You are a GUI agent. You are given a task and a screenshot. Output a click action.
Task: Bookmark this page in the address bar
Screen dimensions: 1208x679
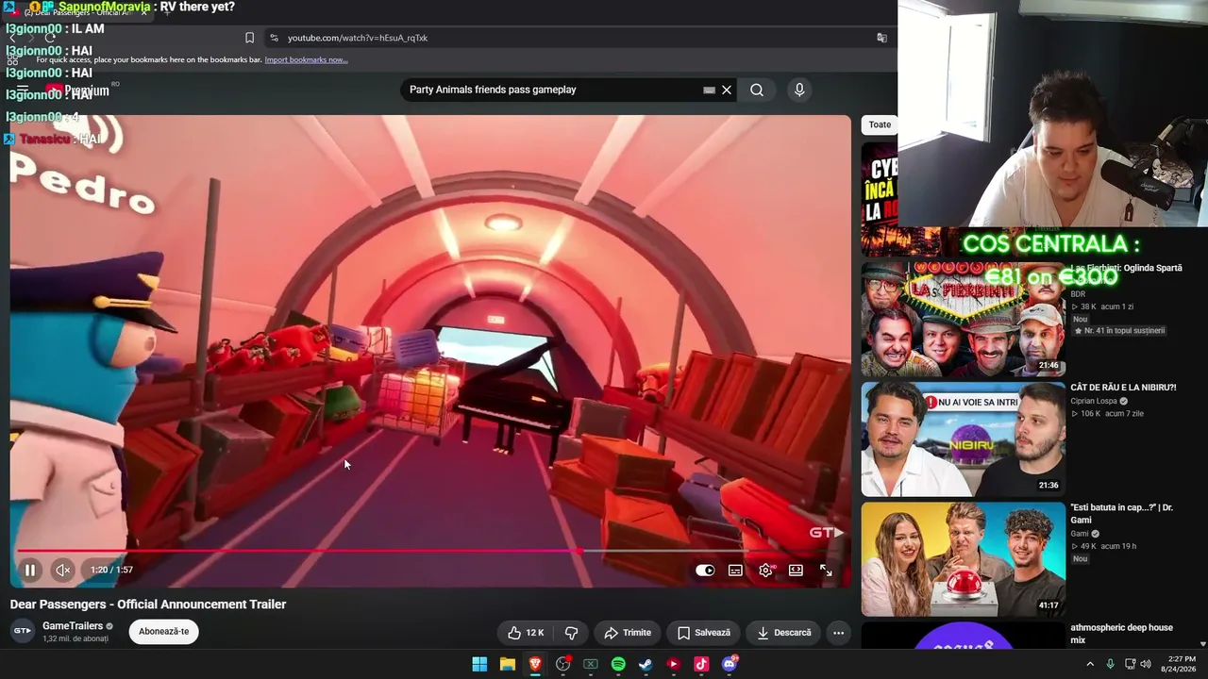[249, 38]
